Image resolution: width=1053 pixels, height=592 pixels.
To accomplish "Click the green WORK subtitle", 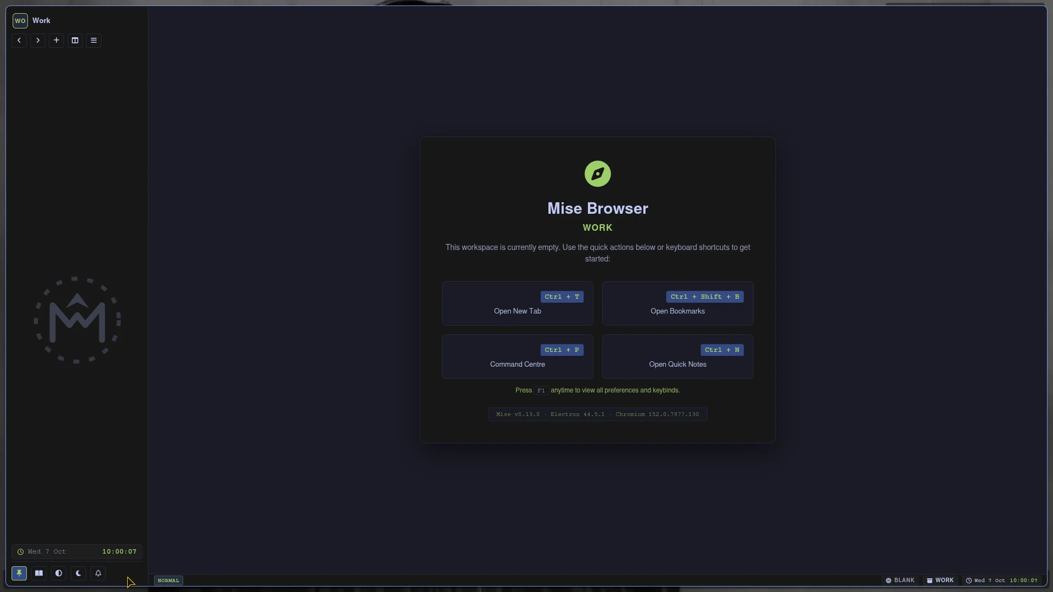I will coord(598,228).
